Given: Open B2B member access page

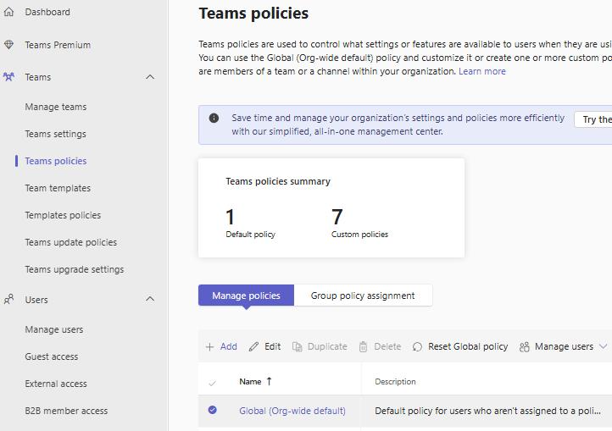Looking at the screenshot, I should pyautogui.click(x=66, y=411).
